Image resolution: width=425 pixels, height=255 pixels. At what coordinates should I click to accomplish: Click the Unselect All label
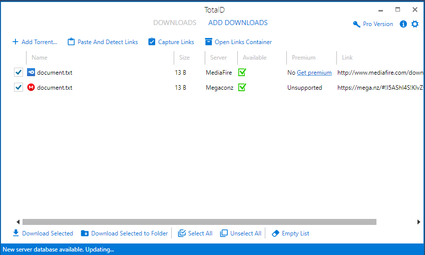pyautogui.click(x=246, y=233)
